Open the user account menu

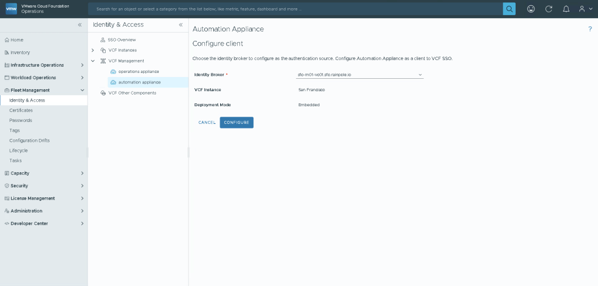(585, 9)
